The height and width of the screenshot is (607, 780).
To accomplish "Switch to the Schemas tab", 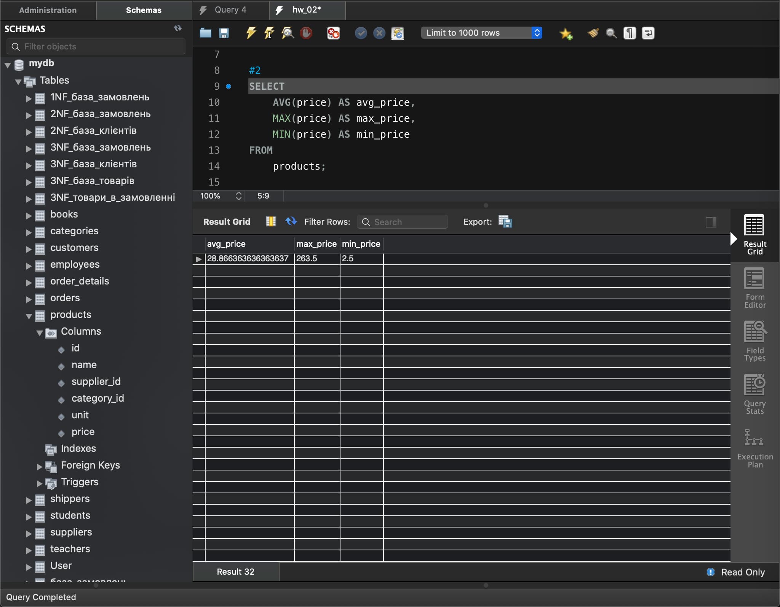I will coord(144,10).
